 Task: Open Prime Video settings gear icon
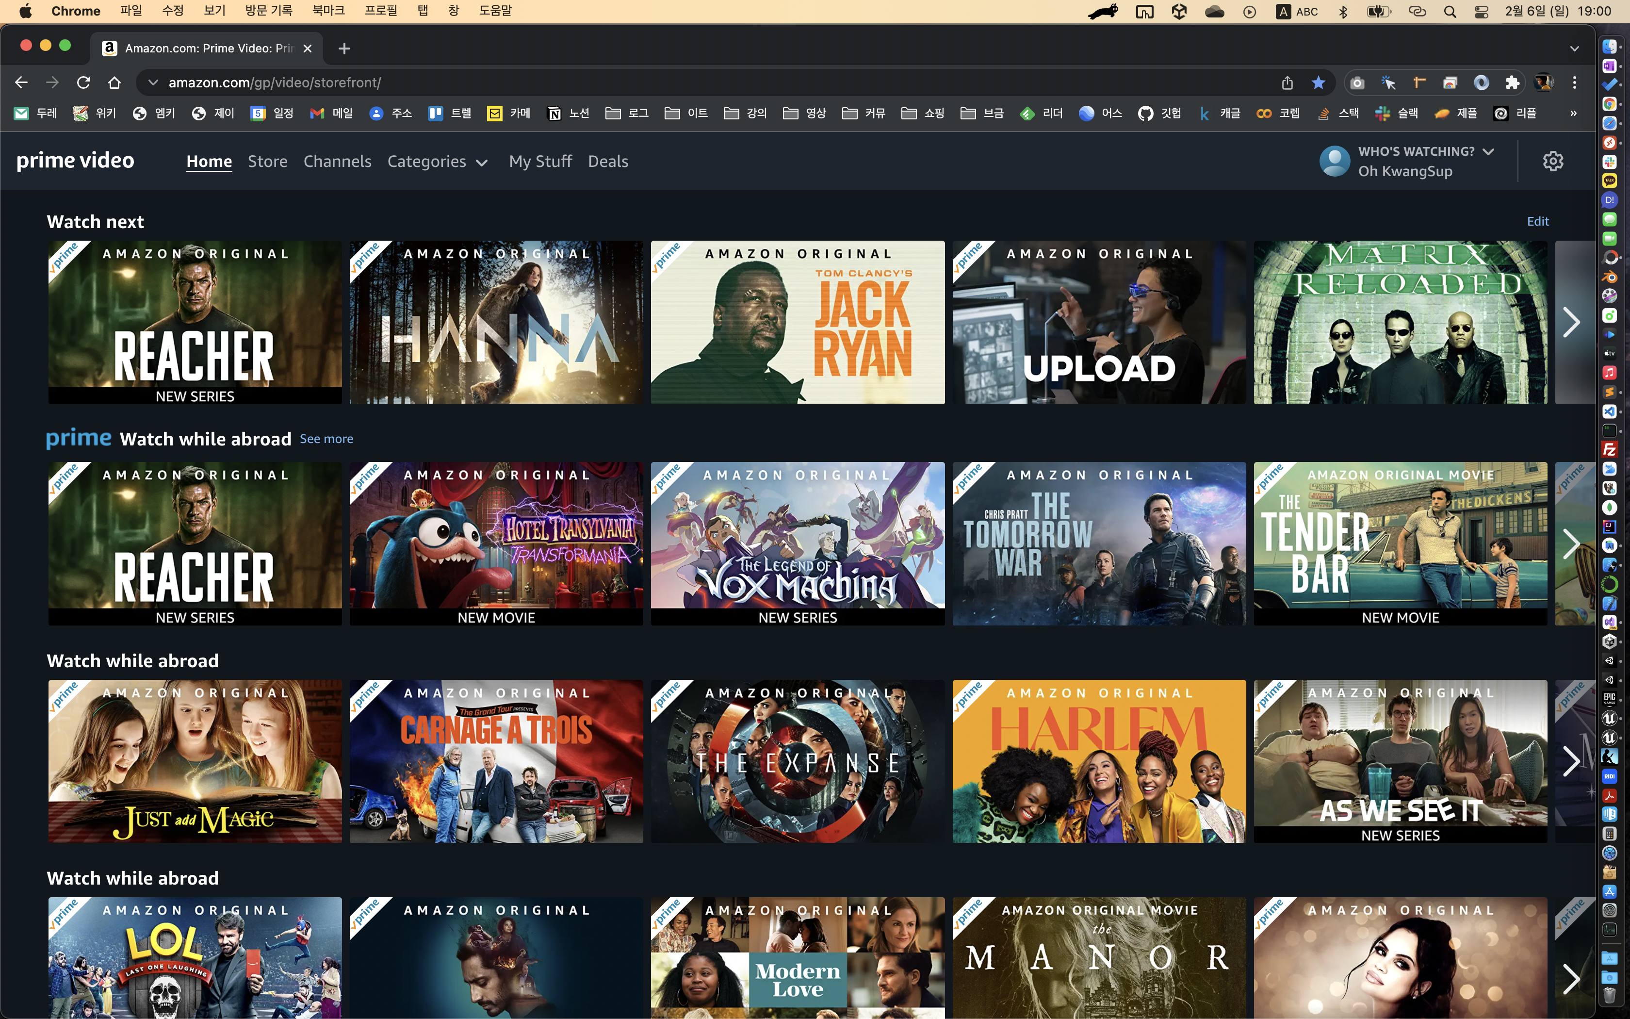[x=1552, y=161]
